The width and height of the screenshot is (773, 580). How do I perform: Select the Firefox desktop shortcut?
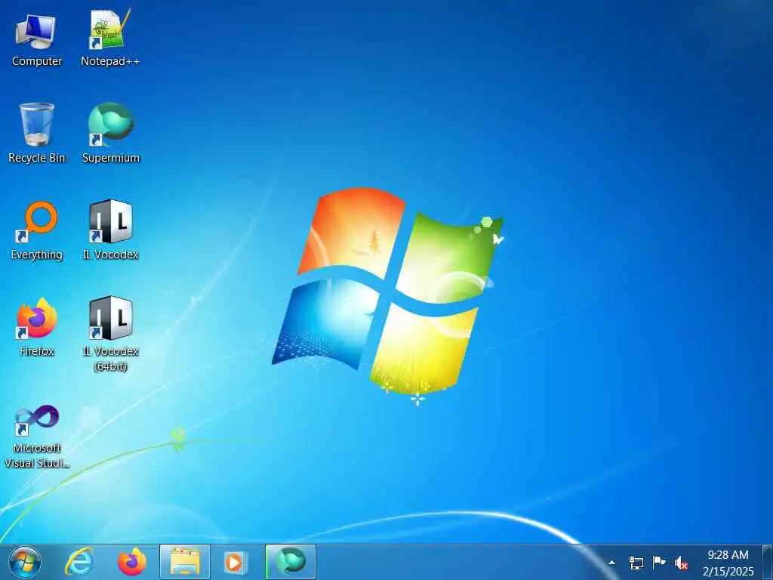click(36, 328)
